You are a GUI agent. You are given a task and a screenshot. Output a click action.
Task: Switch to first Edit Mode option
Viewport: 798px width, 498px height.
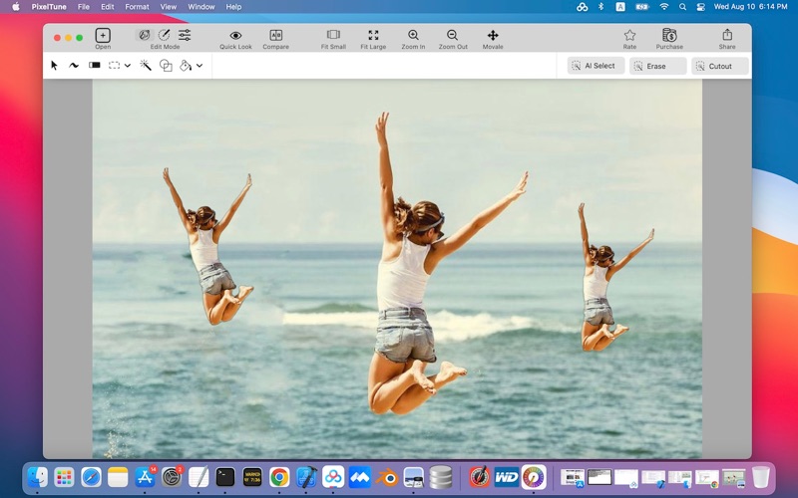144,35
